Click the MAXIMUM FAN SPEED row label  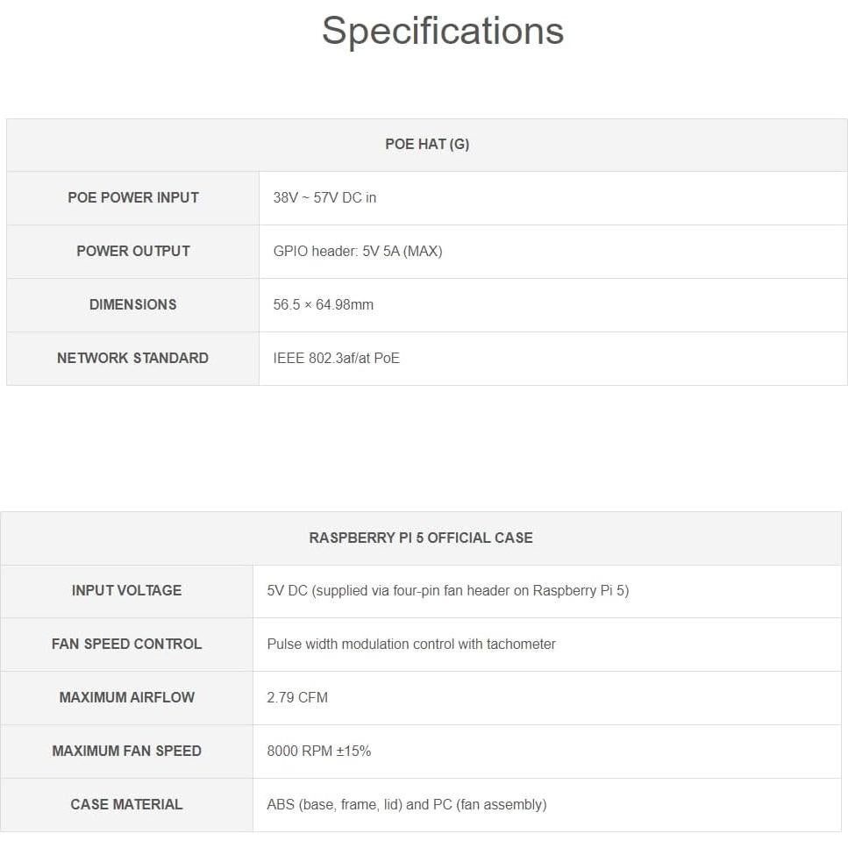tap(127, 752)
